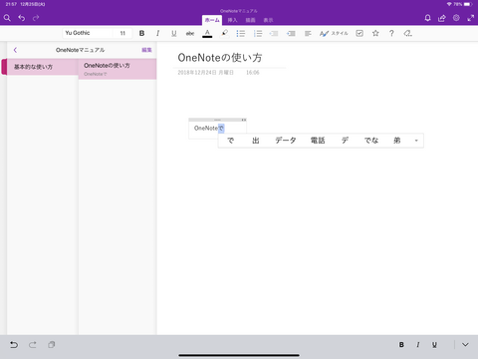The width and height of the screenshot is (478, 359).
Task: Grab the note container top handle
Action: tap(217, 120)
